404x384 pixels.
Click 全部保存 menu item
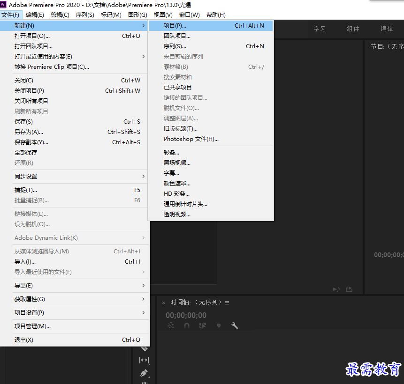click(74, 153)
